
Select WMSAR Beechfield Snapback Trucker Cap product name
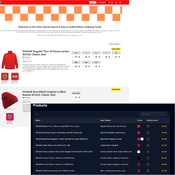pyautogui.click(x=62, y=139)
